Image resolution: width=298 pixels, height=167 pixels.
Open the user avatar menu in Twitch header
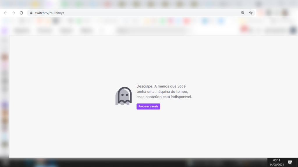click(293, 30)
